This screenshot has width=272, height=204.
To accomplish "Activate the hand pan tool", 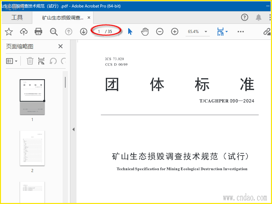I will point(145,32).
